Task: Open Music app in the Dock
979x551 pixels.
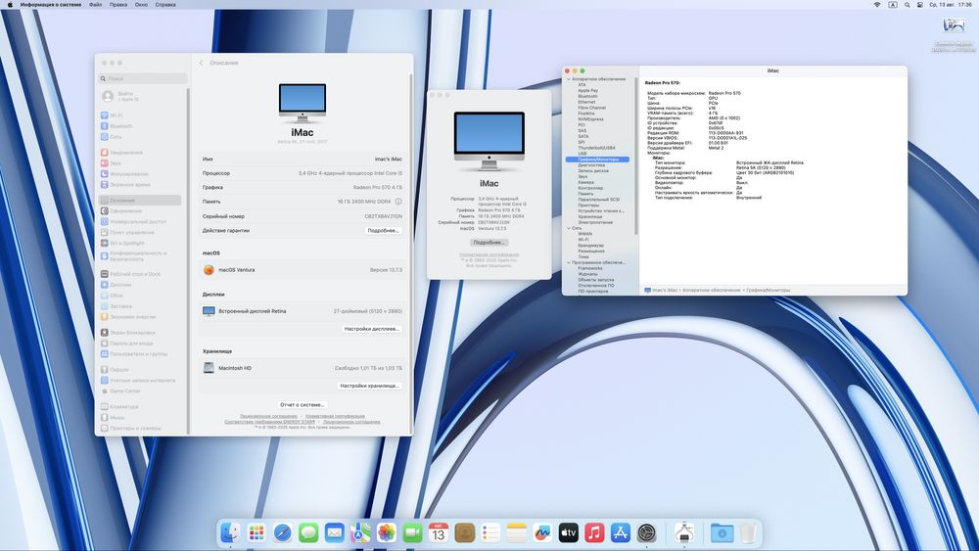Action: pos(594,533)
